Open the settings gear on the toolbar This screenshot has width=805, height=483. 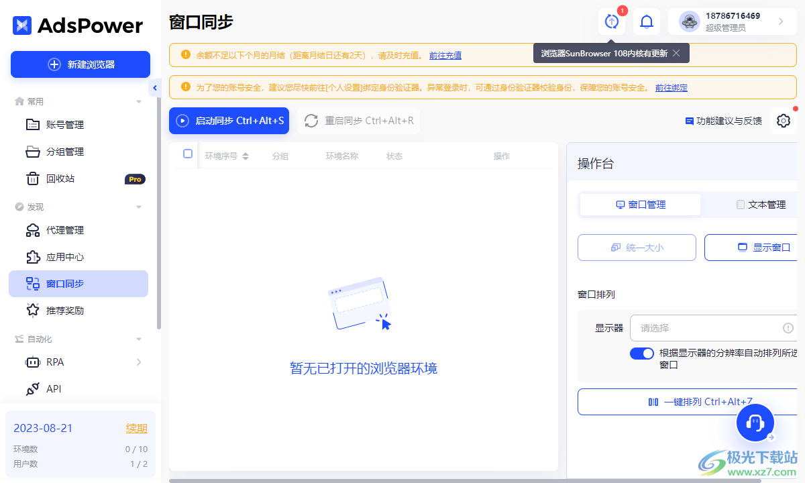(783, 121)
